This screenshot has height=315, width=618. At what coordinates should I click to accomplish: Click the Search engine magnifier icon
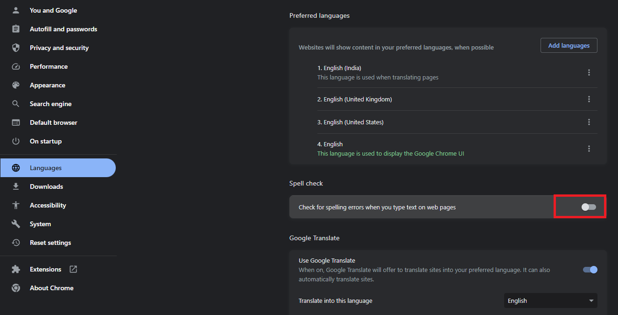16,104
